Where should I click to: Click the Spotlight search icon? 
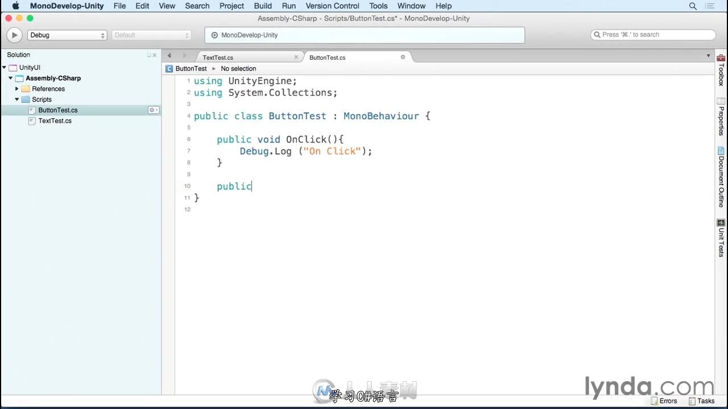693,6
